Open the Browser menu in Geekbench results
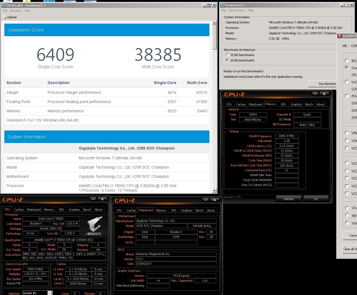Screen dimensions: 357x295 pyautogui.click(x=15, y=11)
